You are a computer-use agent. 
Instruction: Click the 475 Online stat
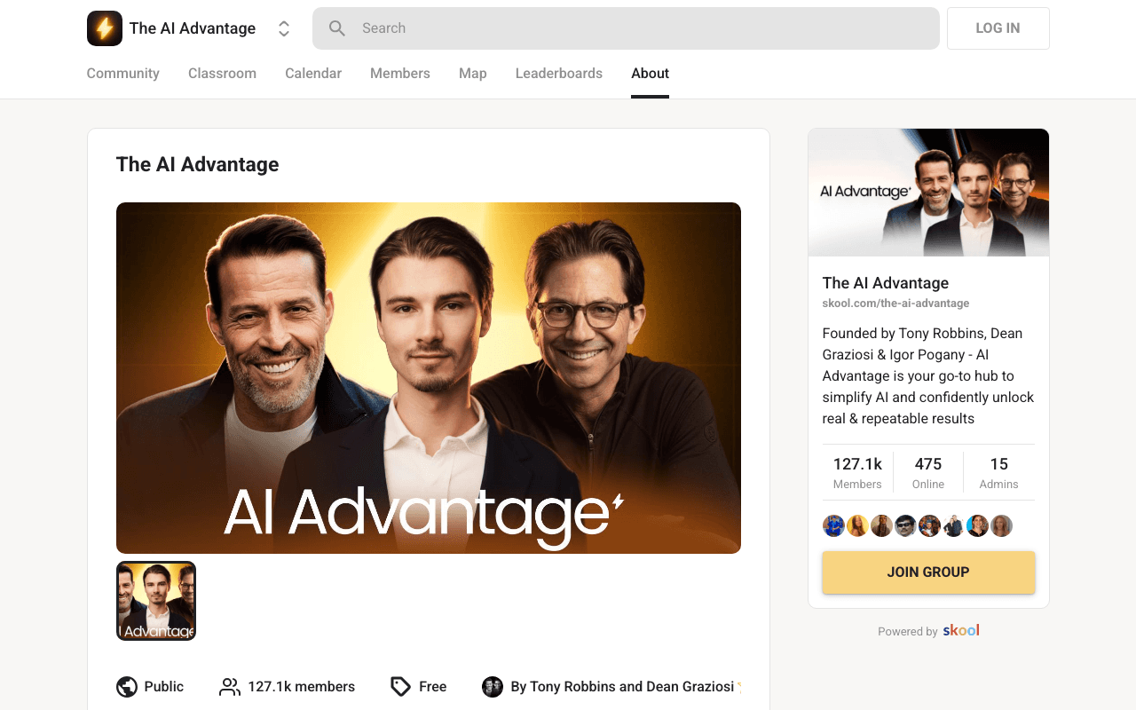coord(928,472)
